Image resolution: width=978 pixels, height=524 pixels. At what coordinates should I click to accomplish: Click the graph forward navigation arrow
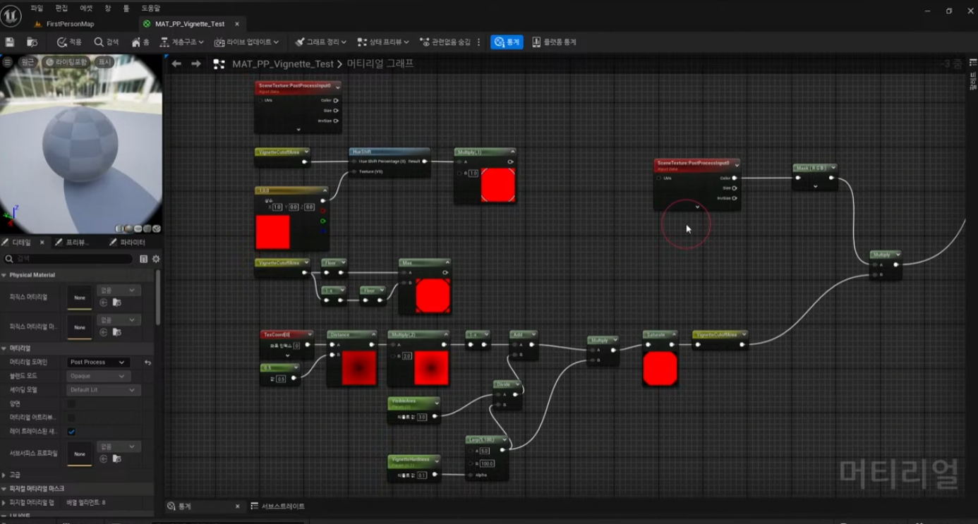(x=196, y=64)
